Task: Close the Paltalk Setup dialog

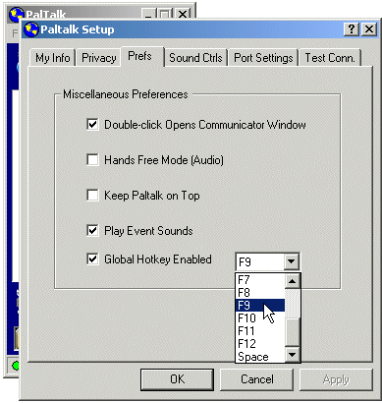Action: pyautogui.click(x=369, y=29)
